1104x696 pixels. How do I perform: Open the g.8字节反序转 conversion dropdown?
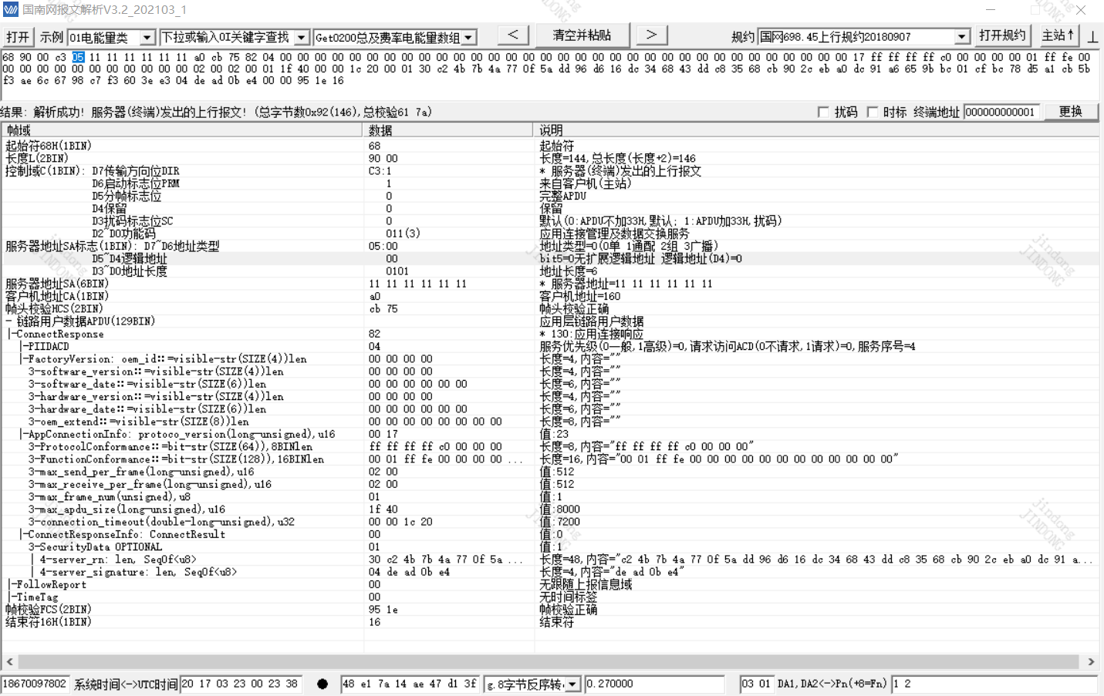click(572, 684)
